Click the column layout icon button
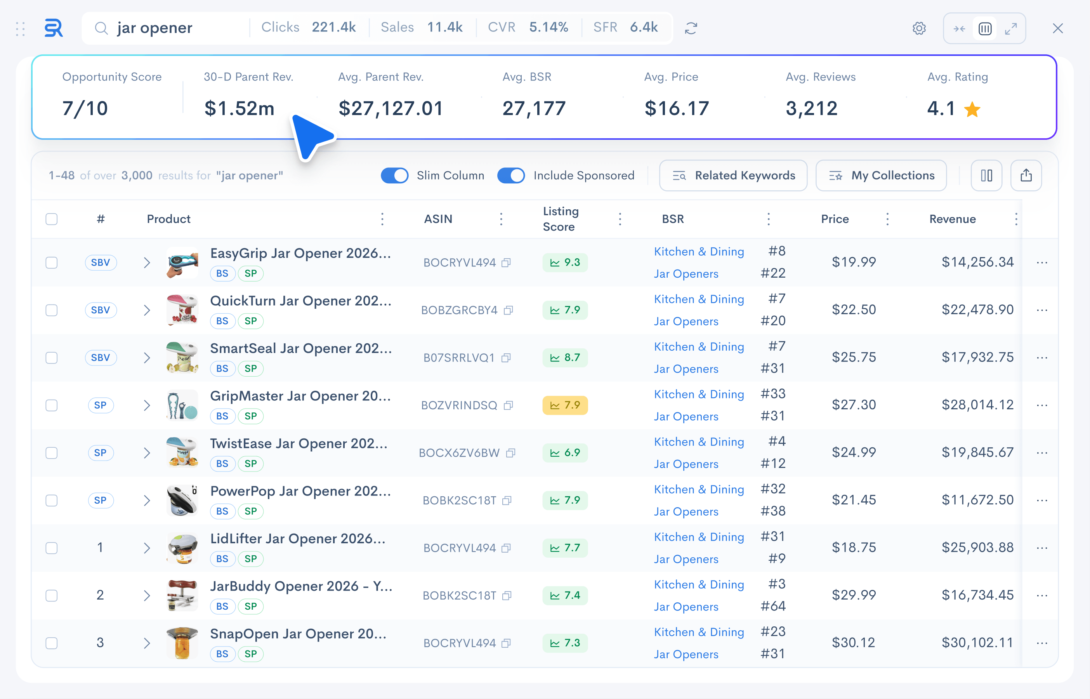The image size is (1090, 699). pos(986,175)
